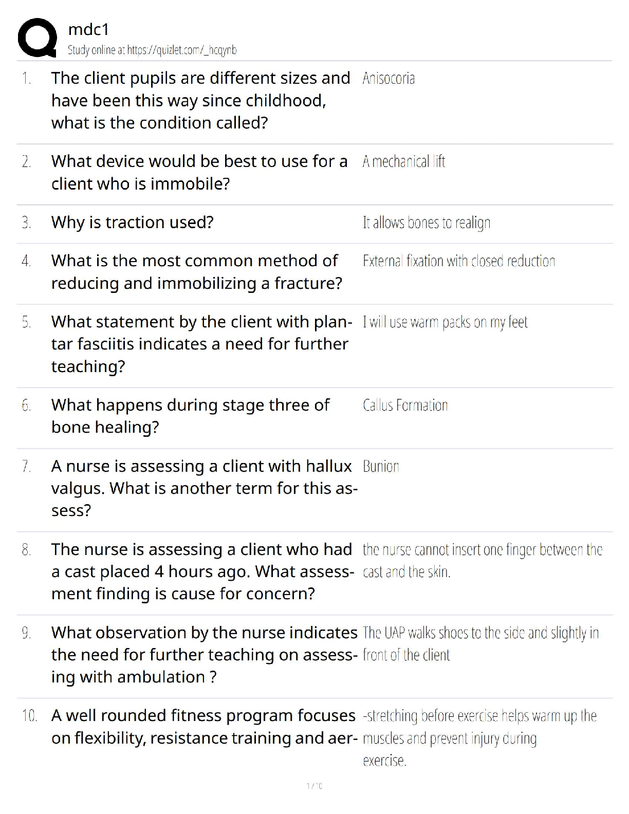The height and width of the screenshot is (814, 629).
Task: Click the stretching before exercise answer
Action: click(479, 738)
